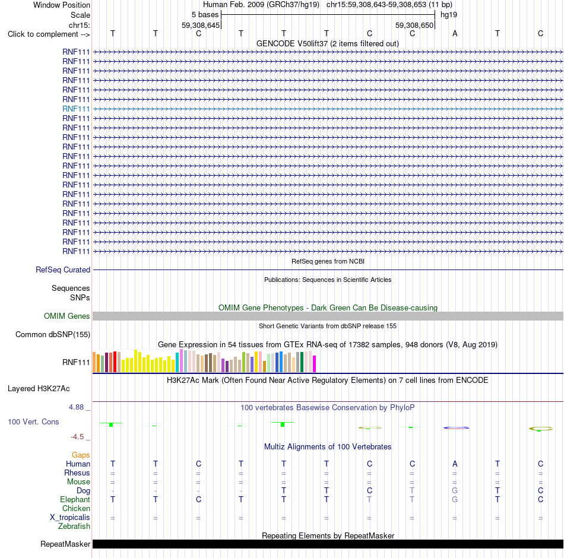
Task: Open 'Short Genetic Variants from dbSNP release 155' title
Action: [x=328, y=326]
